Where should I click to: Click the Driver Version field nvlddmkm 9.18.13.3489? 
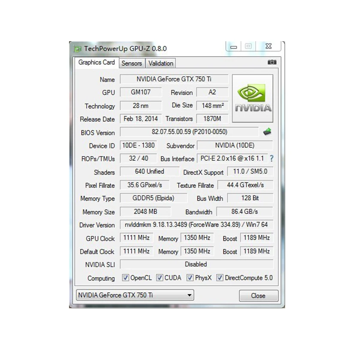point(196,225)
